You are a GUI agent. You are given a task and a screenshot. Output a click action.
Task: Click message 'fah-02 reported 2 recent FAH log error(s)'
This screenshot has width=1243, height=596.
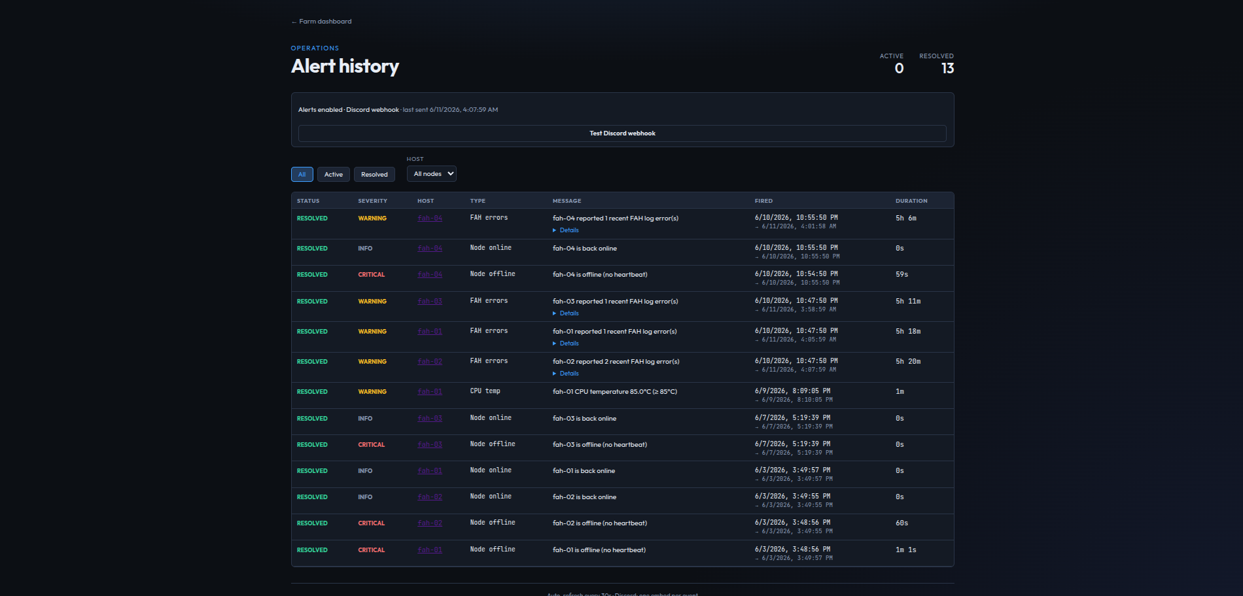(616, 362)
